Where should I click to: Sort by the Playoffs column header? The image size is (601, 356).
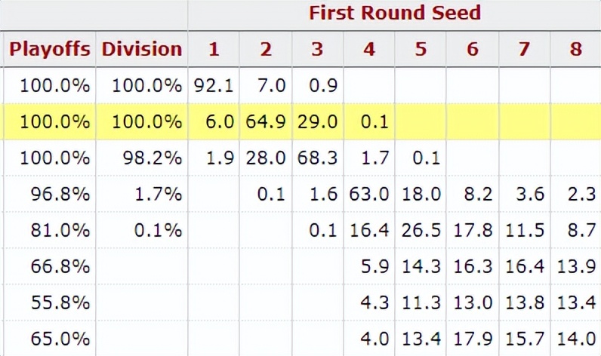49,50
